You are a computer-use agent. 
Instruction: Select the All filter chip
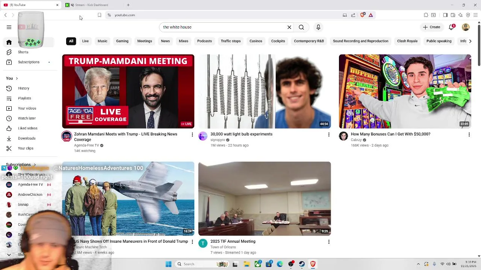(71, 41)
